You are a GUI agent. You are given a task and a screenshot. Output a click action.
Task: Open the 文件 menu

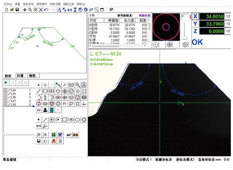tap(8, 4)
